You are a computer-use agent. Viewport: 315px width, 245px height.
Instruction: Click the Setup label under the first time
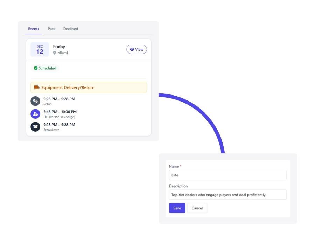(48, 104)
